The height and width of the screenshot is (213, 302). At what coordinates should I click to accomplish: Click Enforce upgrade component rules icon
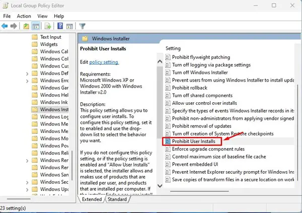pos(168,149)
